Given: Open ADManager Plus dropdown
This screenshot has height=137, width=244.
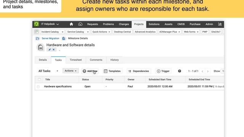Looking at the screenshot, I should [170, 32].
